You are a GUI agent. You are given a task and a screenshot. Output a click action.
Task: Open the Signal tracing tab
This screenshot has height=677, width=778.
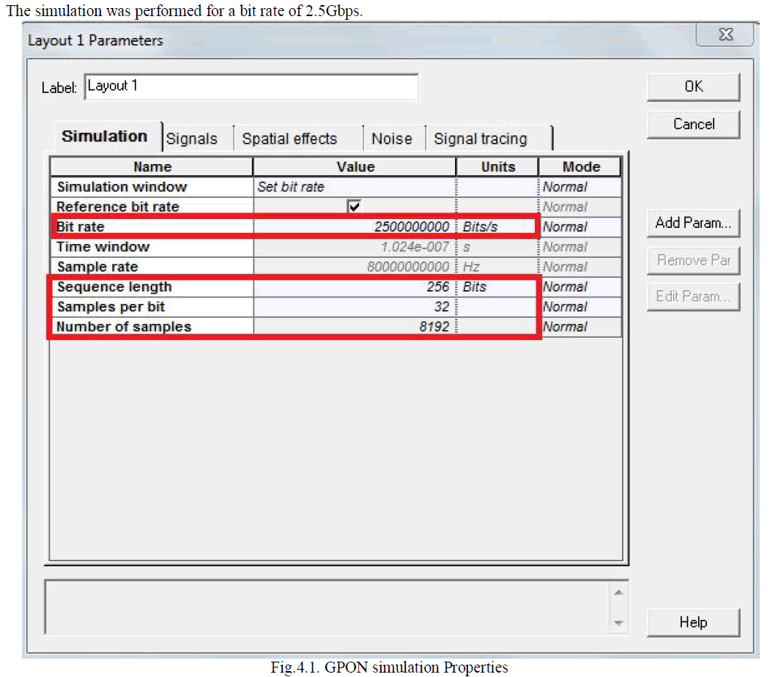coord(481,138)
